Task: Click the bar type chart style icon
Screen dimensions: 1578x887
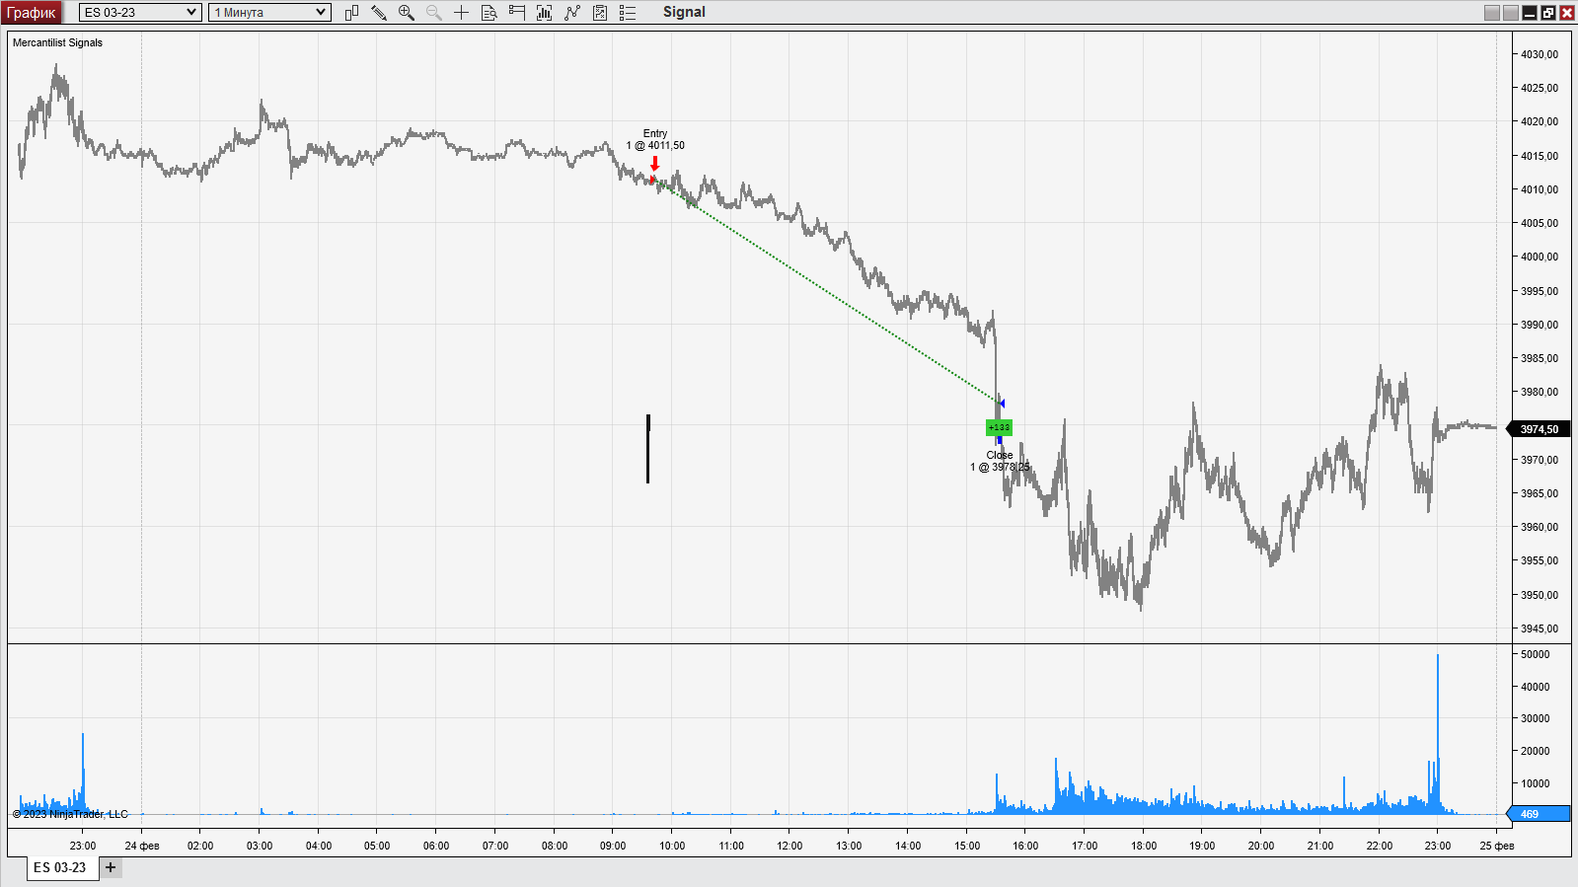Action: [351, 13]
